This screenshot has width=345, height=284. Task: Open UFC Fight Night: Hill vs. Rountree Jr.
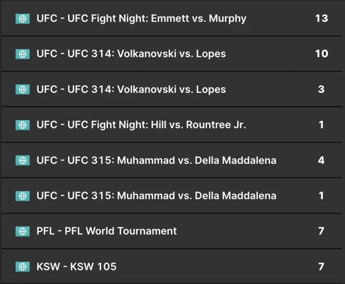click(x=141, y=125)
